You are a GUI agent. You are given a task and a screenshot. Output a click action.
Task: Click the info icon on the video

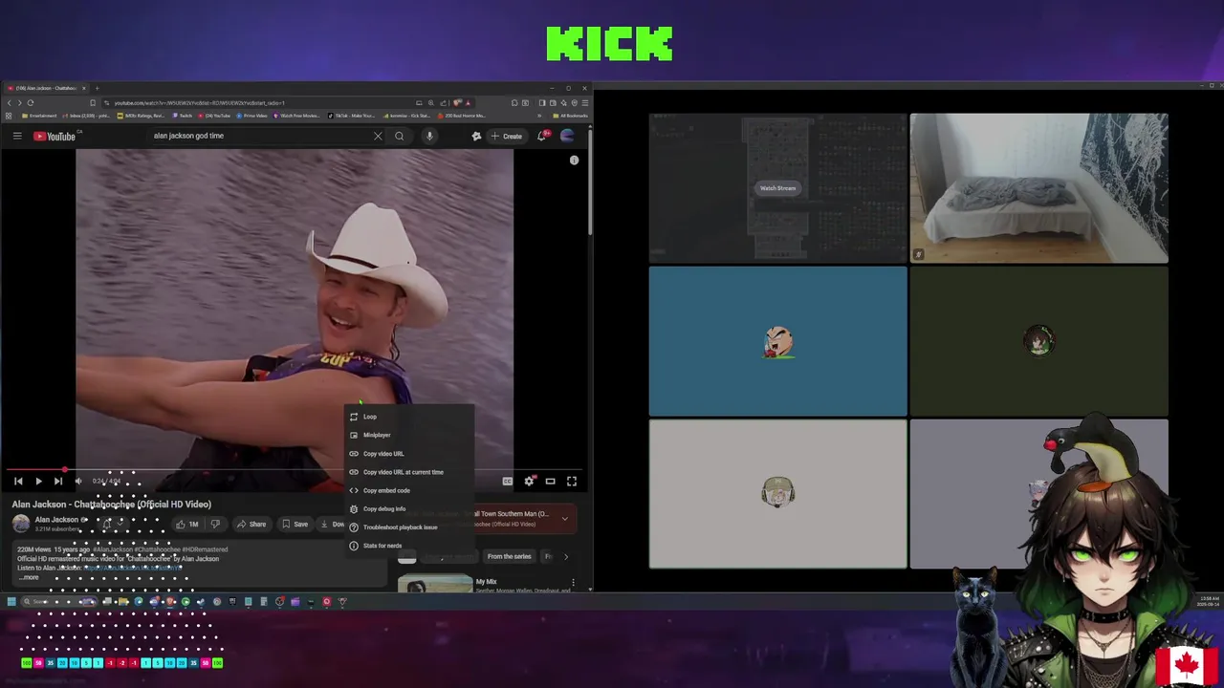tap(574, 161)
